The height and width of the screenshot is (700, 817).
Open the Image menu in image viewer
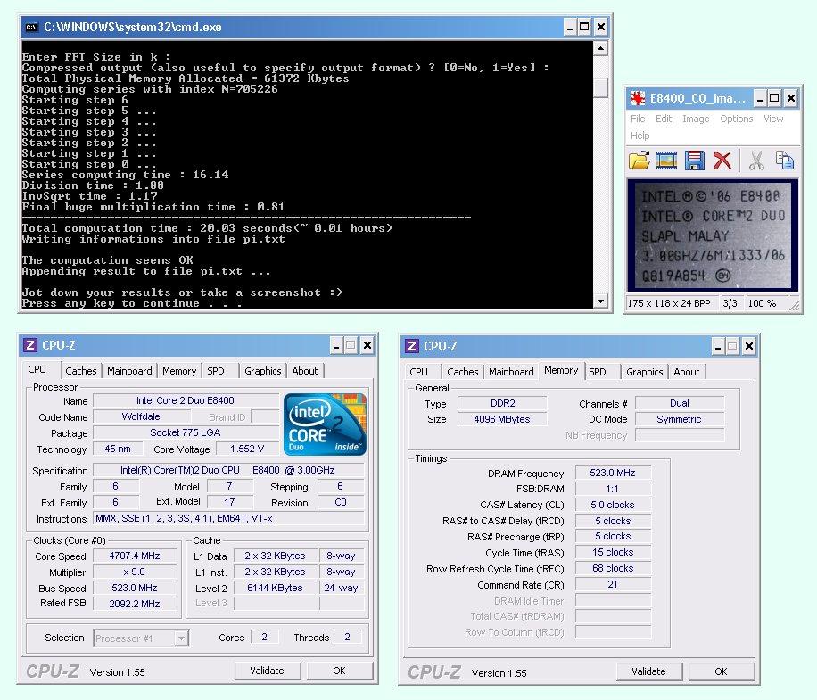pyautogui.click(x=696, y=119)
